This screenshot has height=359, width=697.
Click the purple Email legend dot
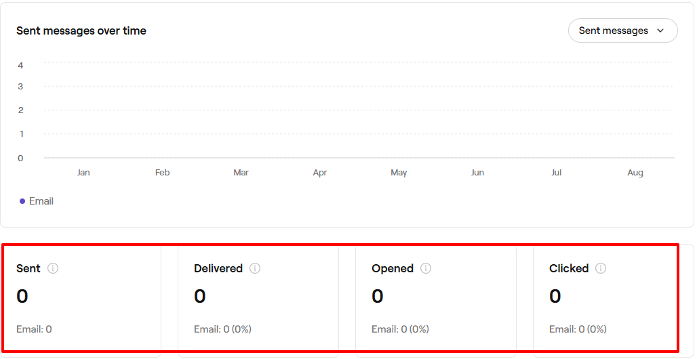22,201
